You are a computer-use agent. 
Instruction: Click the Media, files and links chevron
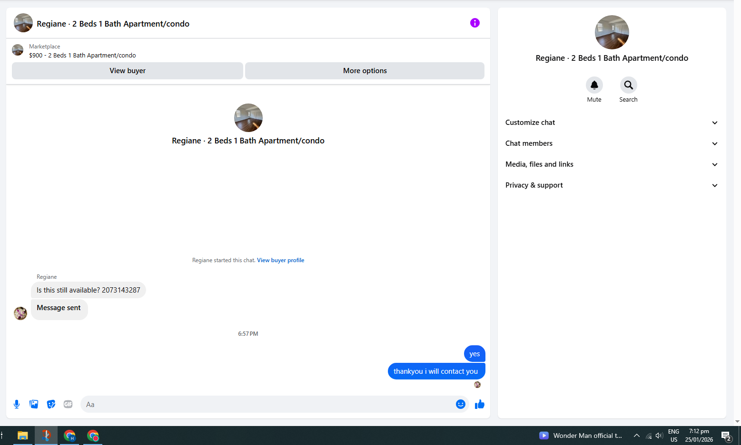[714, 164]
